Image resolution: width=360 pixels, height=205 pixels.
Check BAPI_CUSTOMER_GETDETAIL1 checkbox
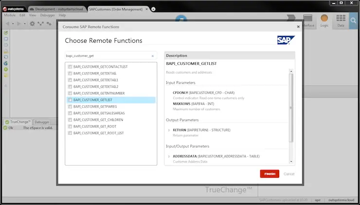(x=70, y=80)
